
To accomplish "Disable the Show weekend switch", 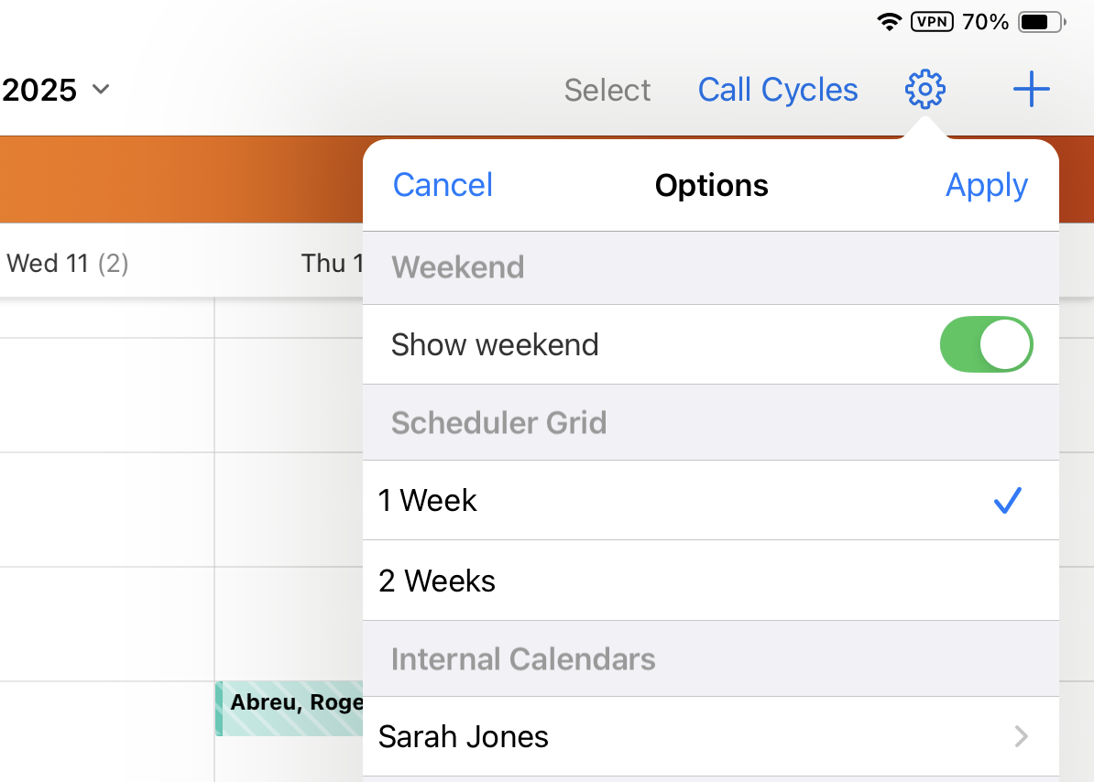I will click(986, 344).
